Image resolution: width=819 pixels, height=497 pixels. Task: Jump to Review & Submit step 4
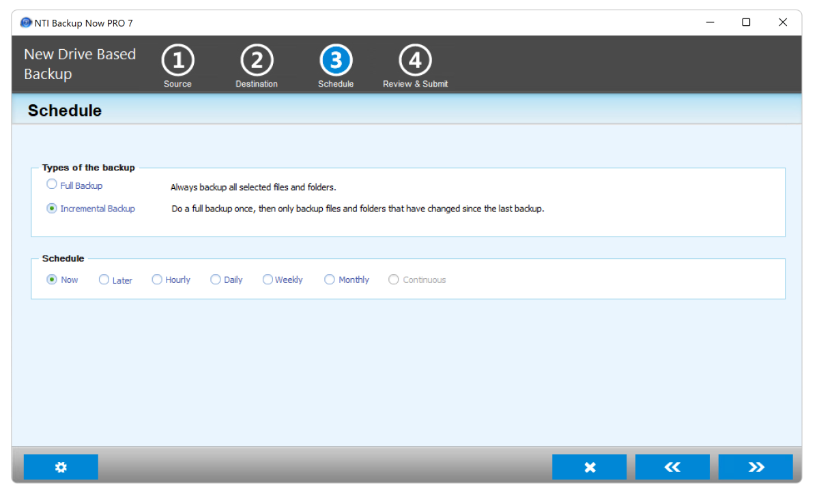click(x=415, y=61)
